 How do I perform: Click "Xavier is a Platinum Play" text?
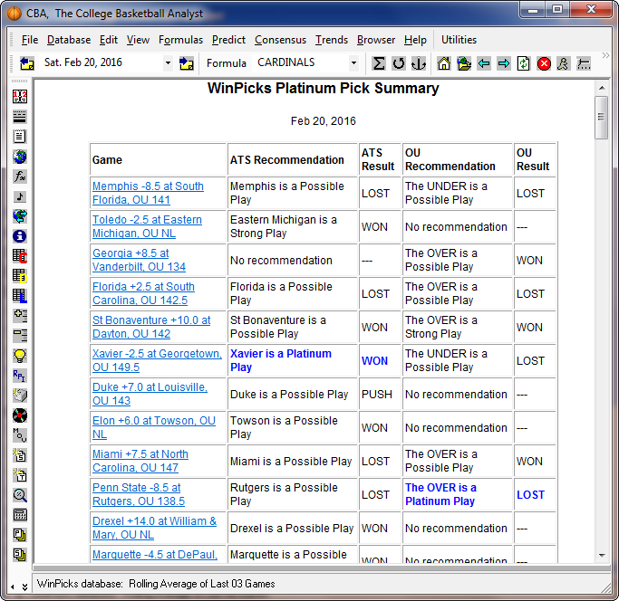click(281, 360)
